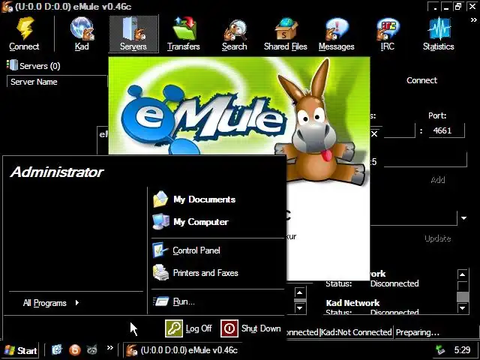This screenshot has width=480, height=360.
Task: Click the log pane scroll down arrow
Action: [300, 308]
